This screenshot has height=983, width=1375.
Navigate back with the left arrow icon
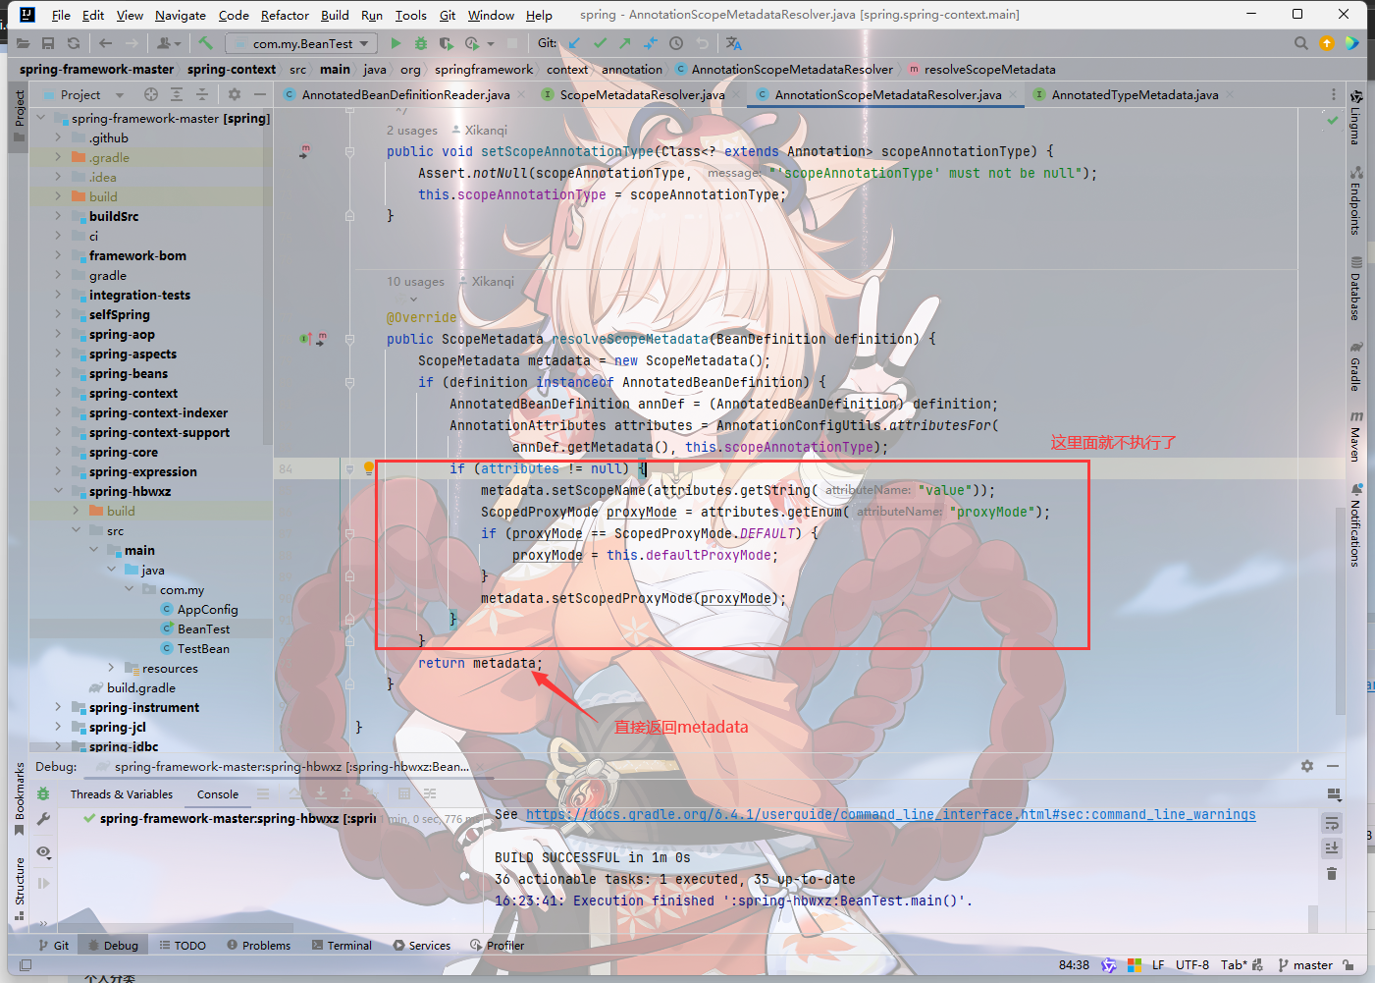[x=105, y=43]
